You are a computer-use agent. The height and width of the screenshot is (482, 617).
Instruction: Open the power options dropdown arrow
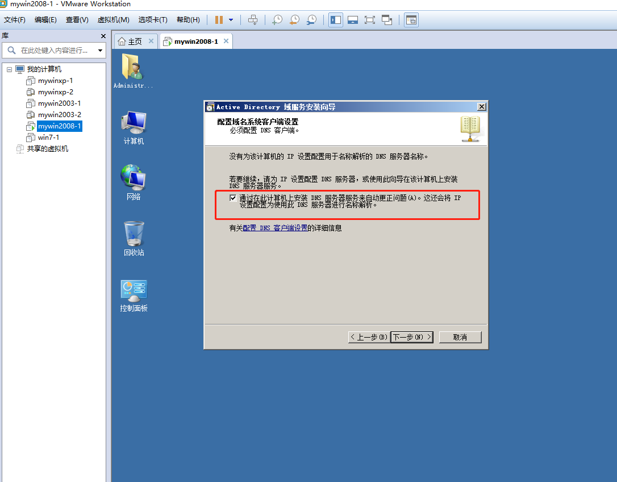click(231, 20)
